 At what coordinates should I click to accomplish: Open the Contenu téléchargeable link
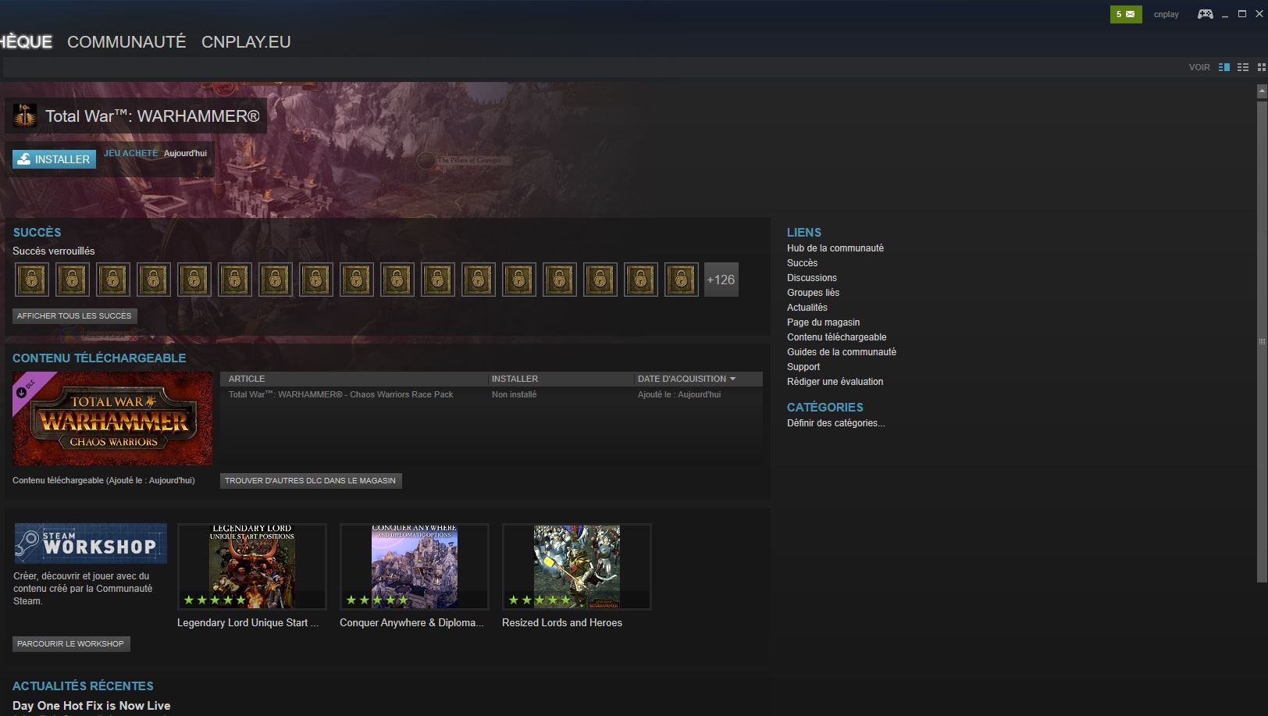(836, 337)
